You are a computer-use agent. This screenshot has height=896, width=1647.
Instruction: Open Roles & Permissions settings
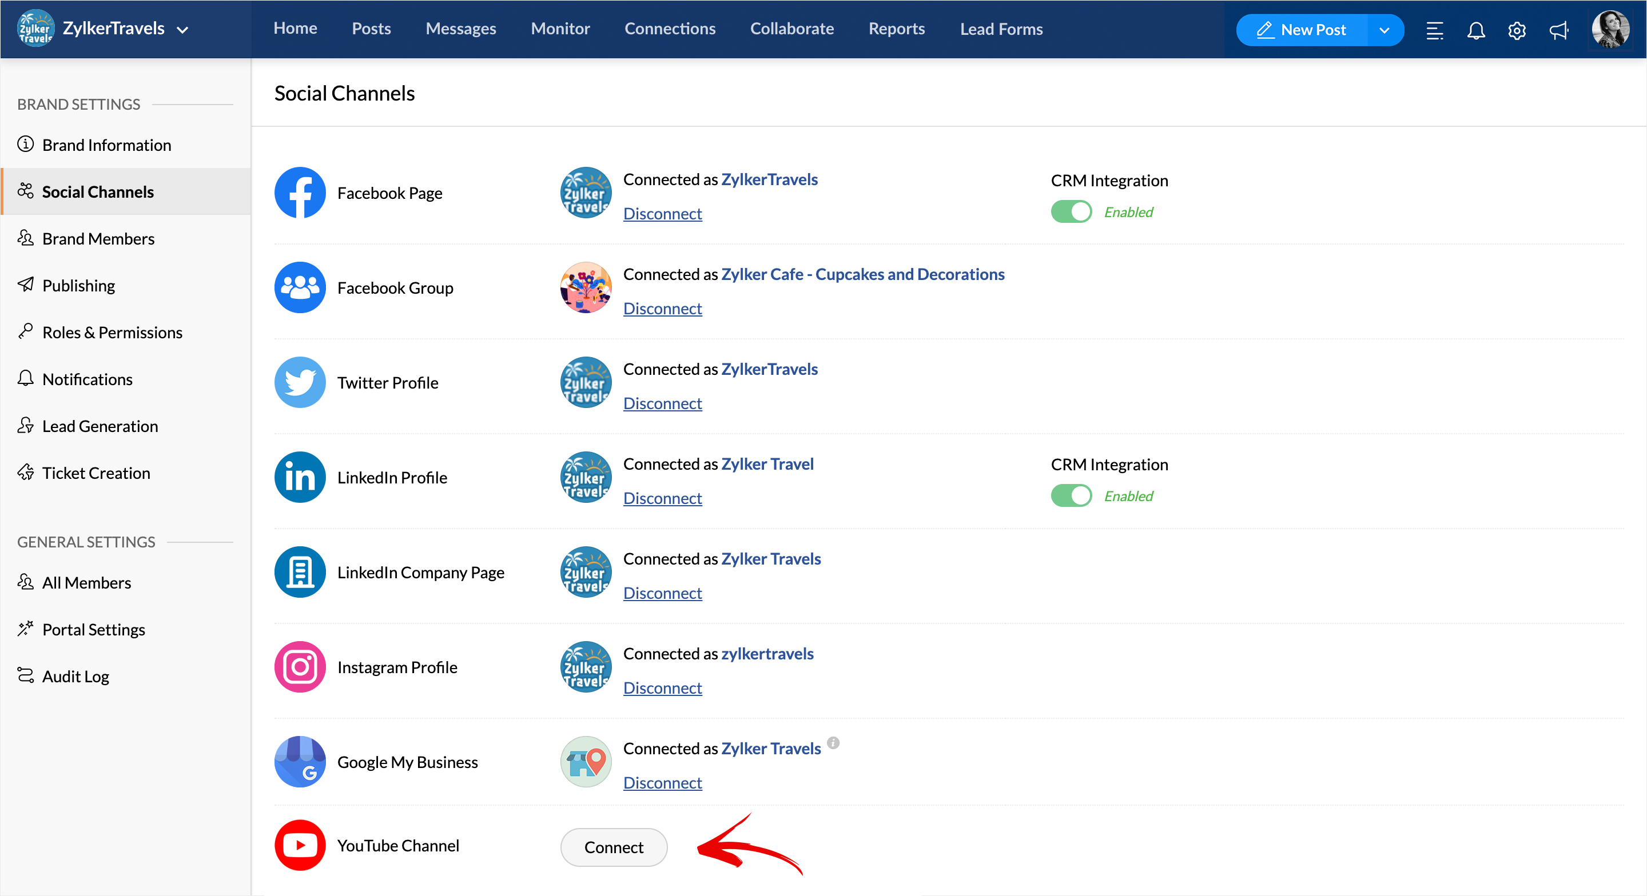point(112,333)
